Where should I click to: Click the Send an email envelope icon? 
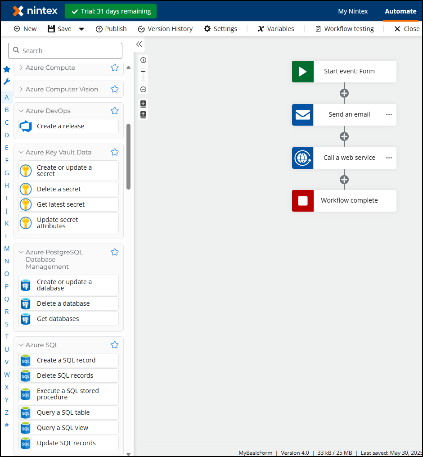303,114
